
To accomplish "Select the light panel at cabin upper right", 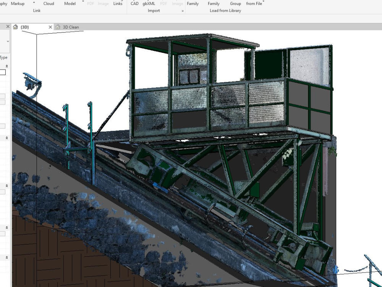I will 309,66.
